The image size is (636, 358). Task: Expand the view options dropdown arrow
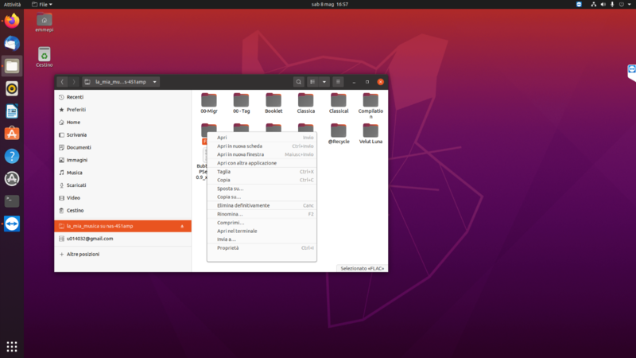324,81
